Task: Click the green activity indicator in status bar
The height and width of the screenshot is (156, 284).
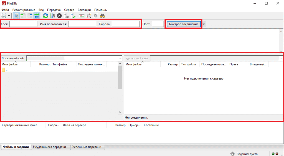Action: 273,154
